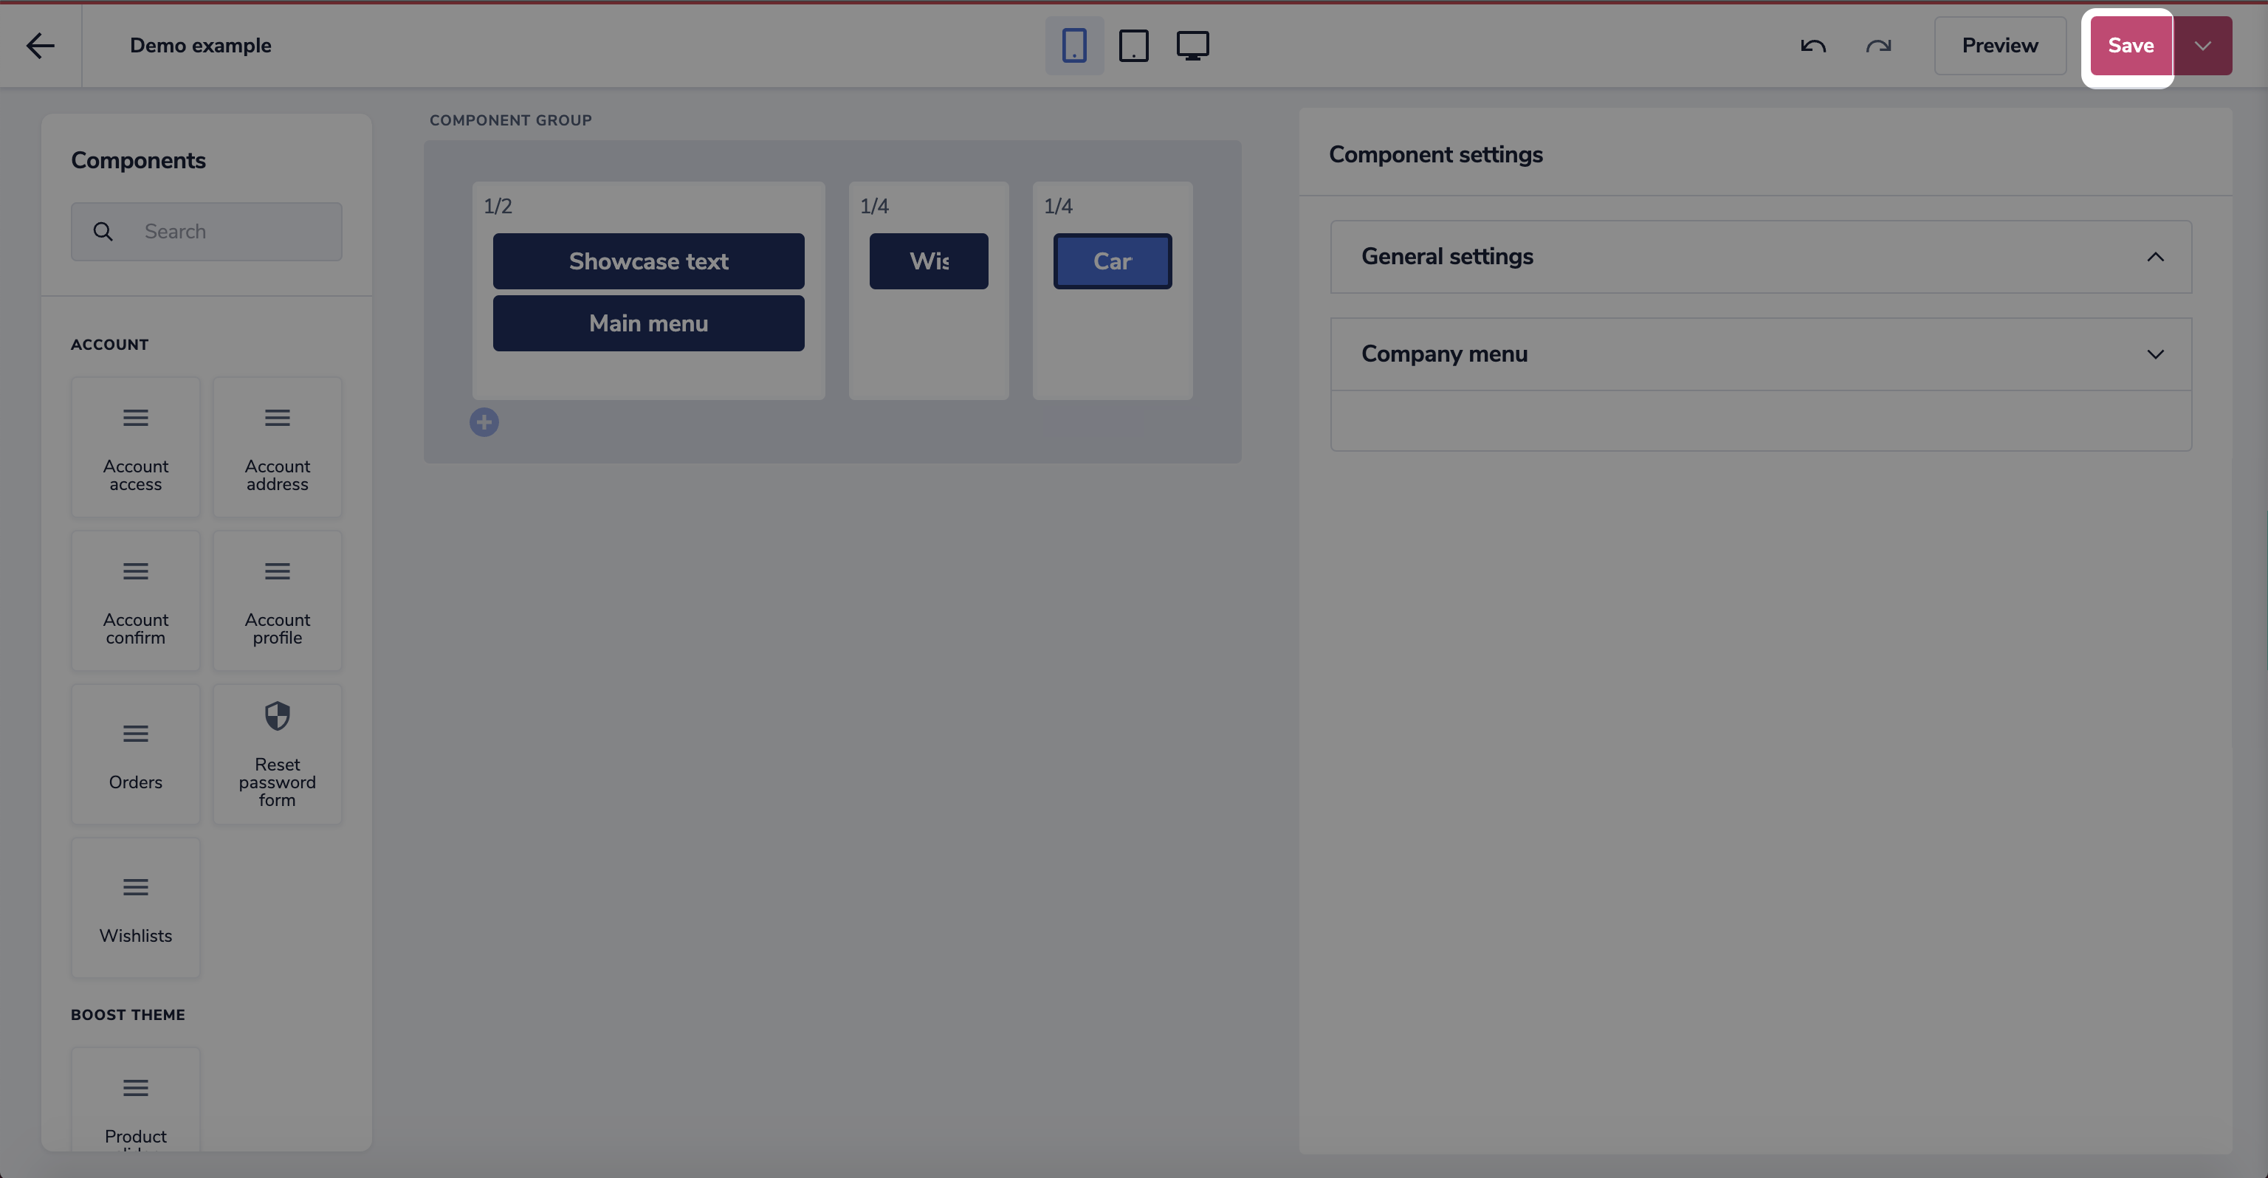
Task: Select the Wishlists component
Action: coord(136,908)
